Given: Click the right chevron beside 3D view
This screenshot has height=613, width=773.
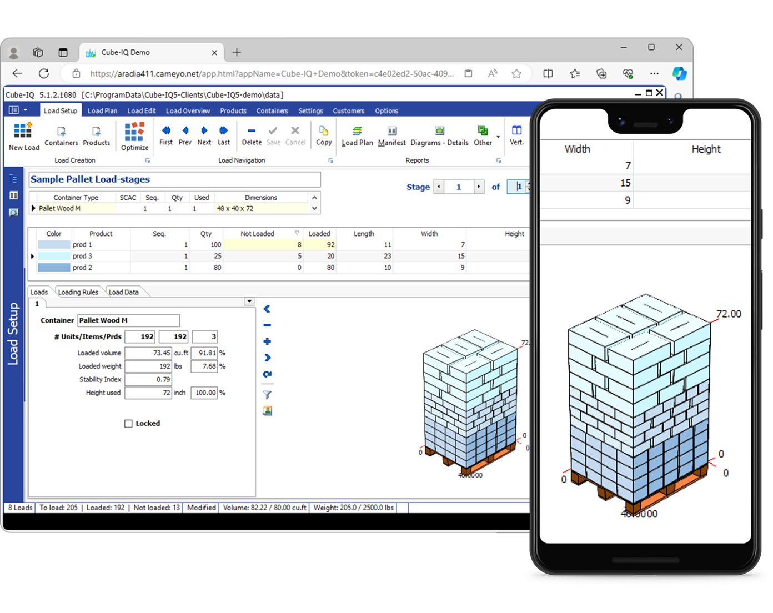Looking at the screenshot, I should point(267,358).
